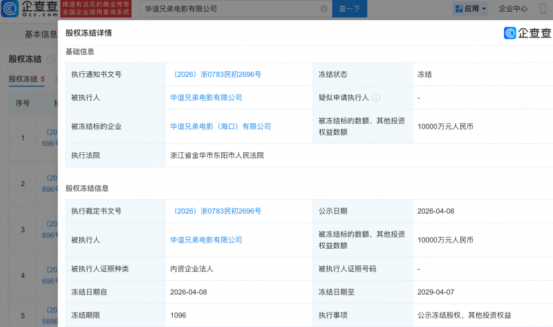Click the Qichacha logo in top-left

tap(29, 10)
